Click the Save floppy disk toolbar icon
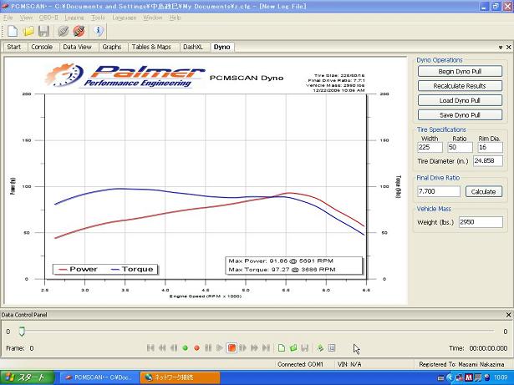 point(43,31)
